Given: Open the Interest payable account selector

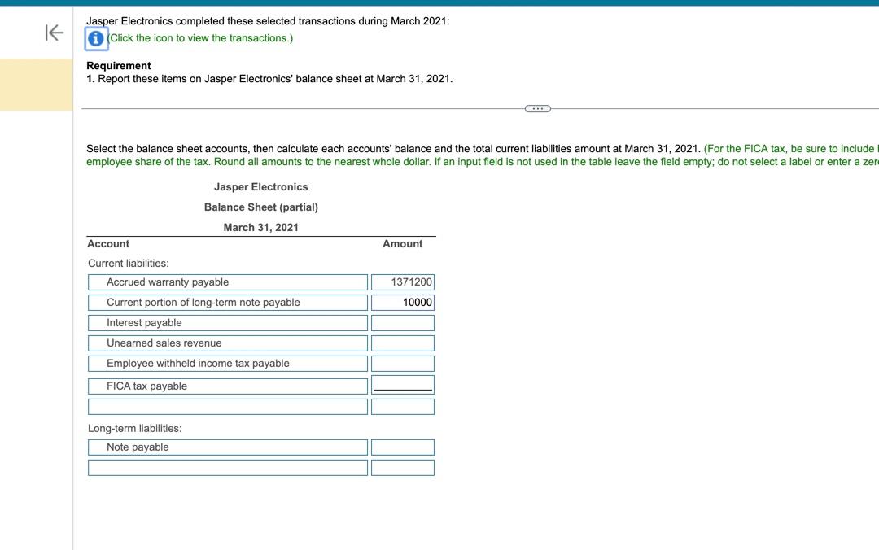Looking at the screenshot, I should [227, 322].
